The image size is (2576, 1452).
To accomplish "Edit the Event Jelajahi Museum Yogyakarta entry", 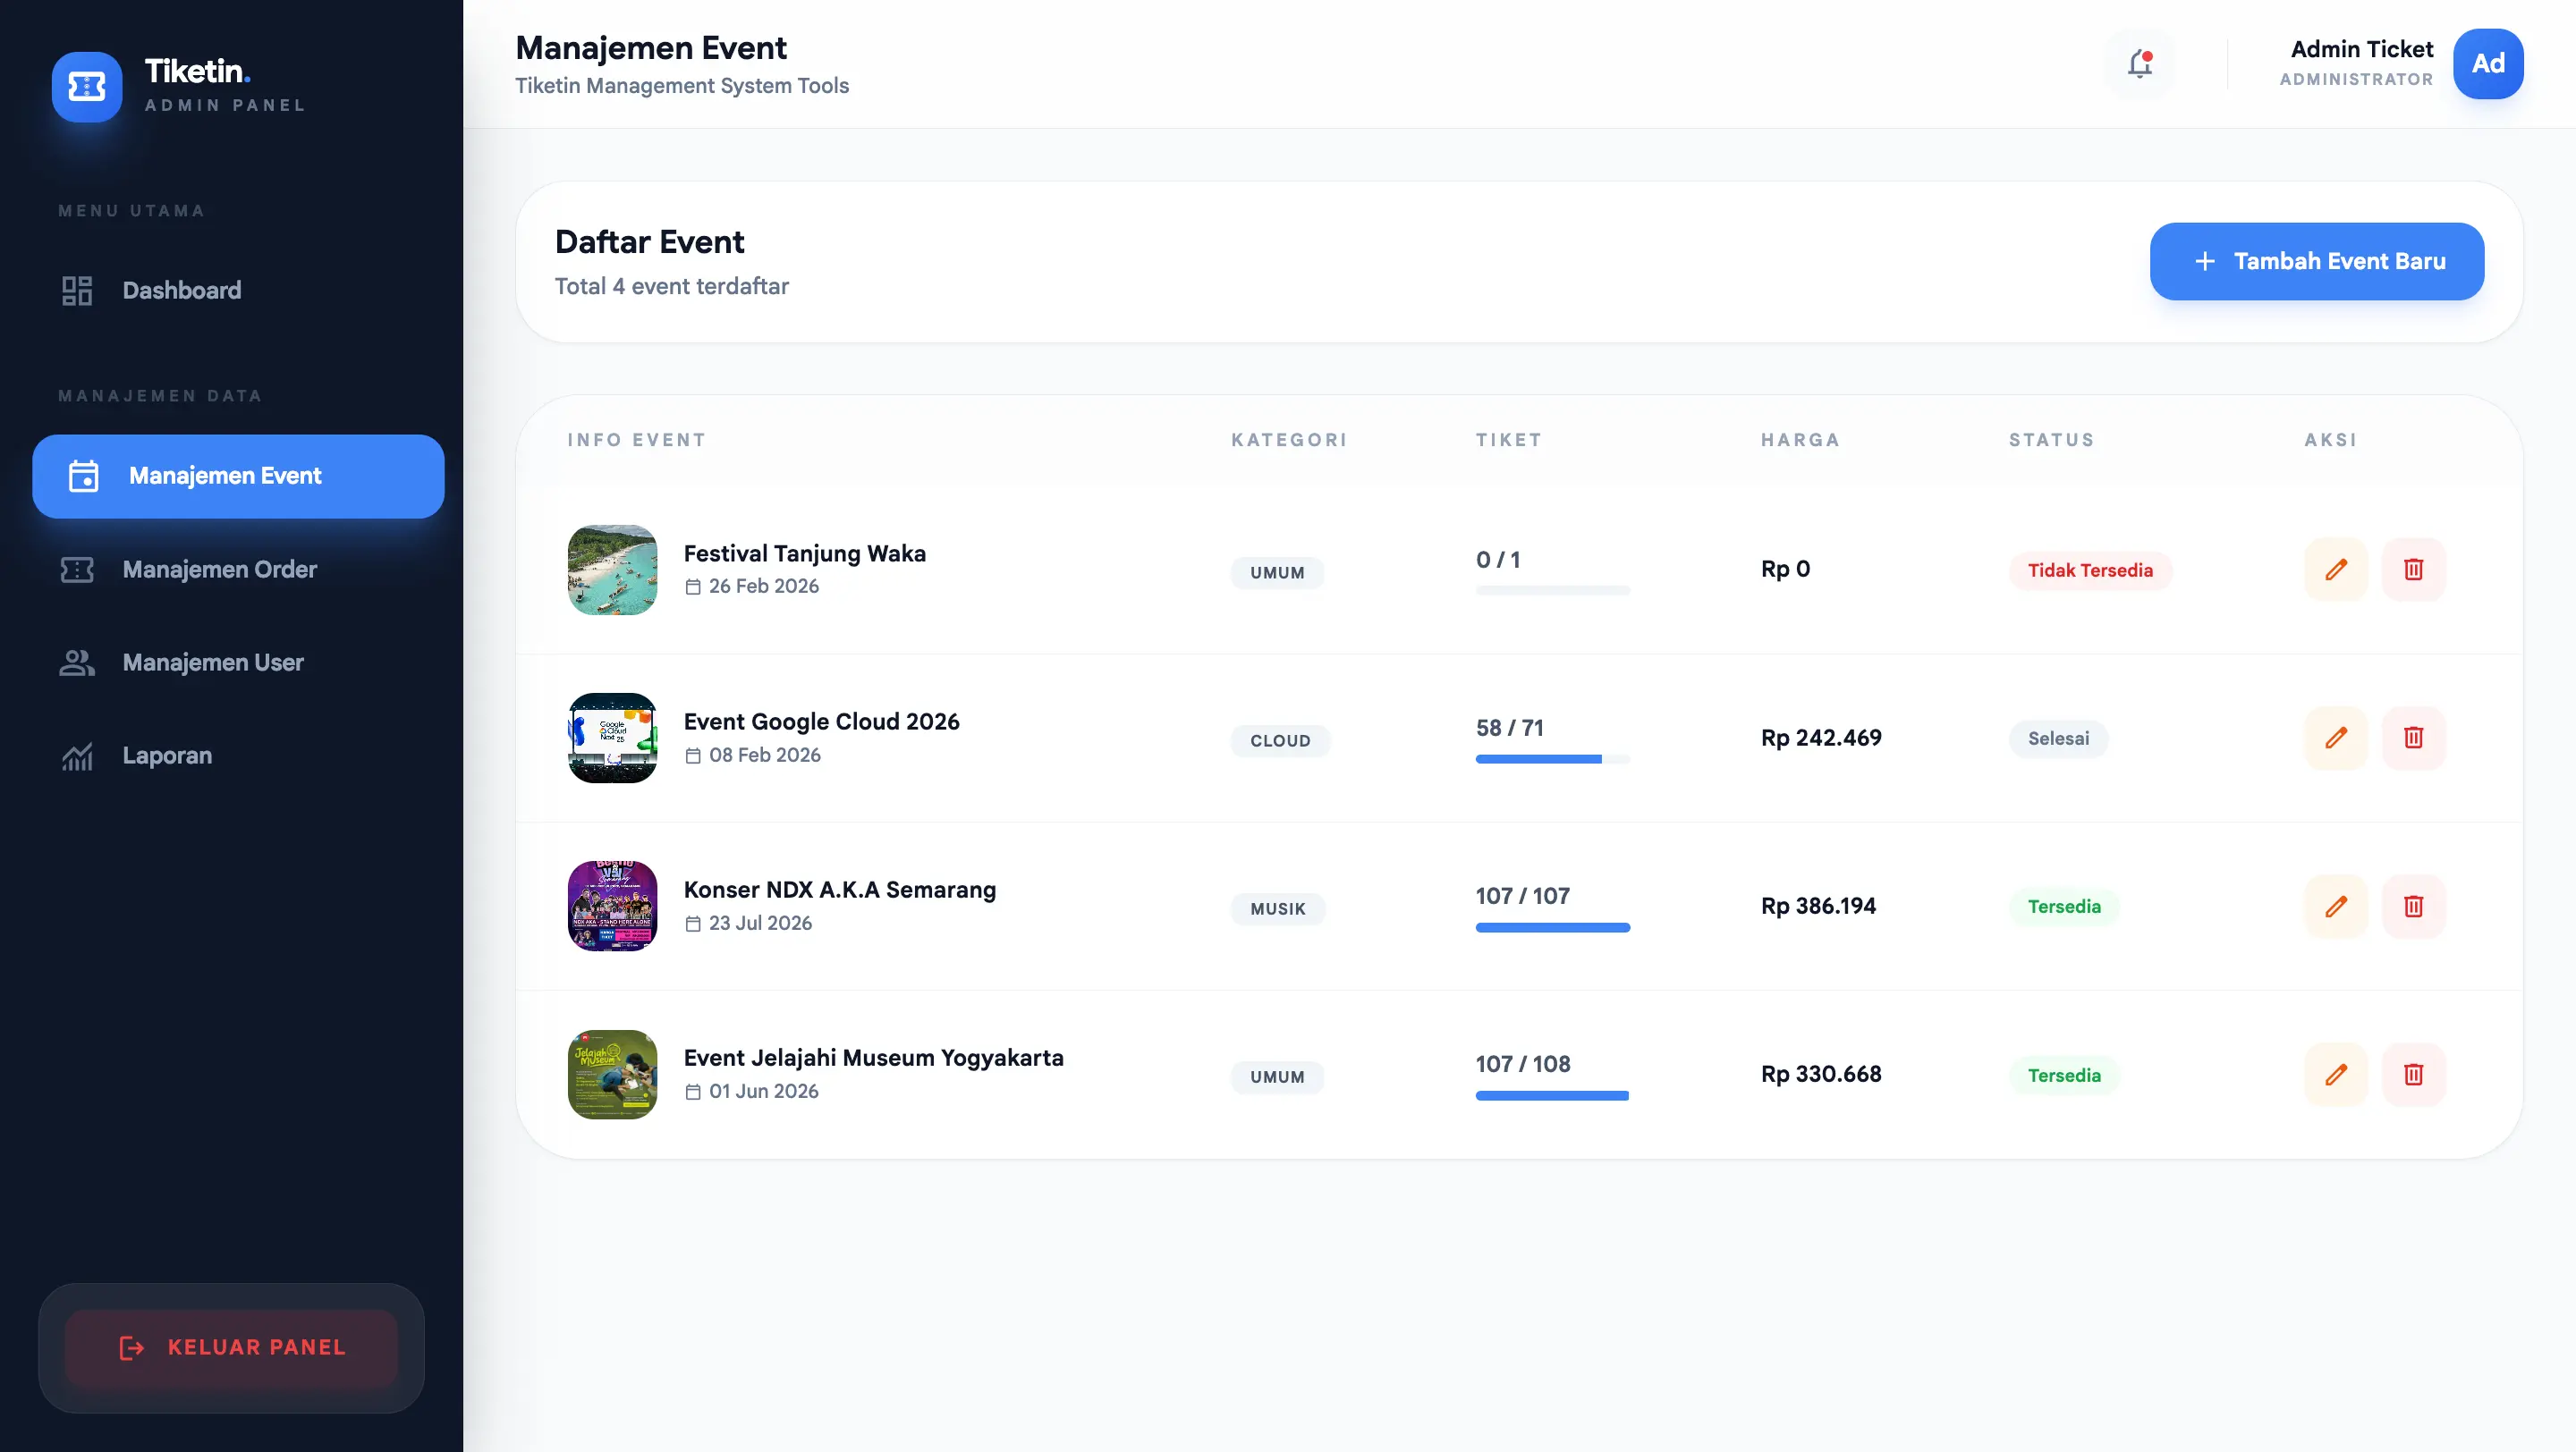I will 2335,1075.
